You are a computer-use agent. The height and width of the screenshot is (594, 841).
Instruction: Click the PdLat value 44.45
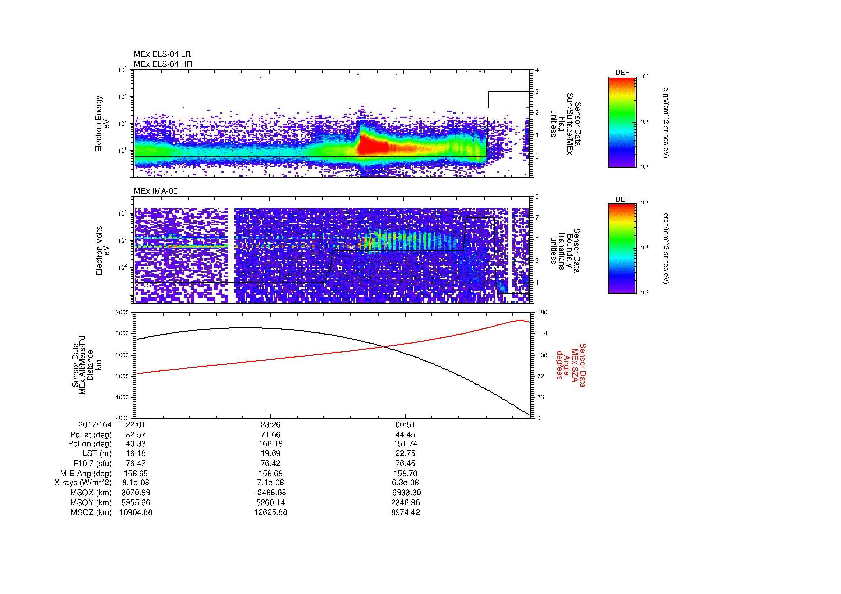point(405,435)
